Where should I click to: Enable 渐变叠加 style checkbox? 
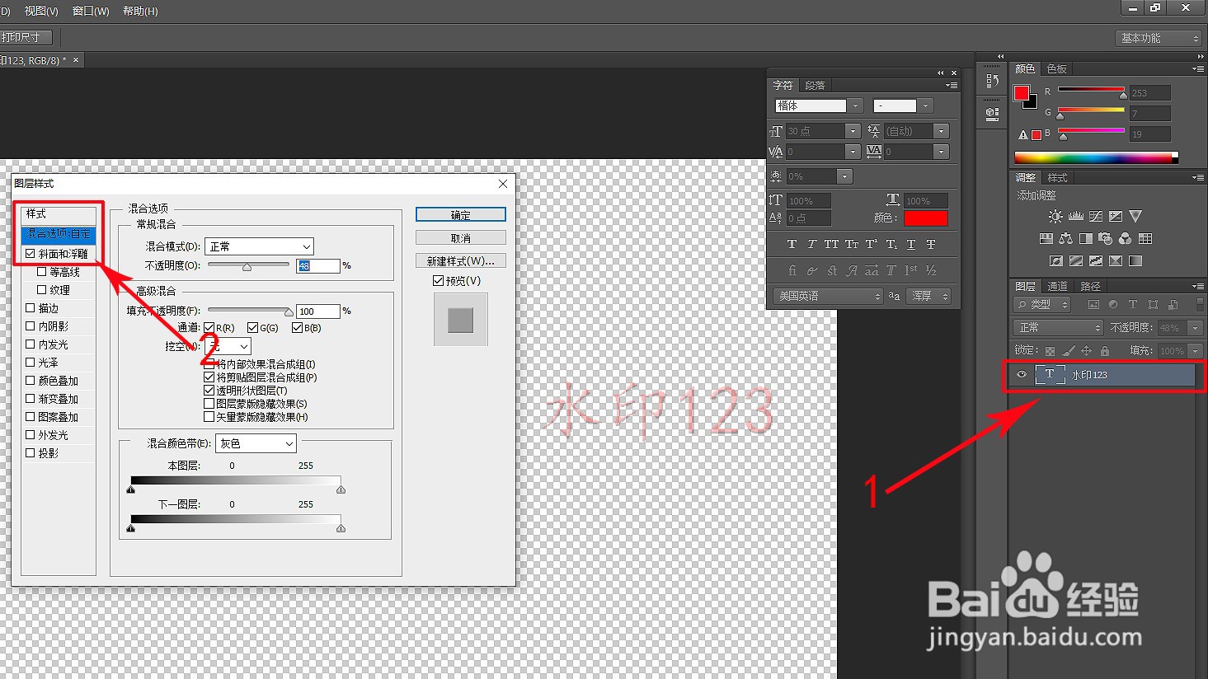click(31, 399)
